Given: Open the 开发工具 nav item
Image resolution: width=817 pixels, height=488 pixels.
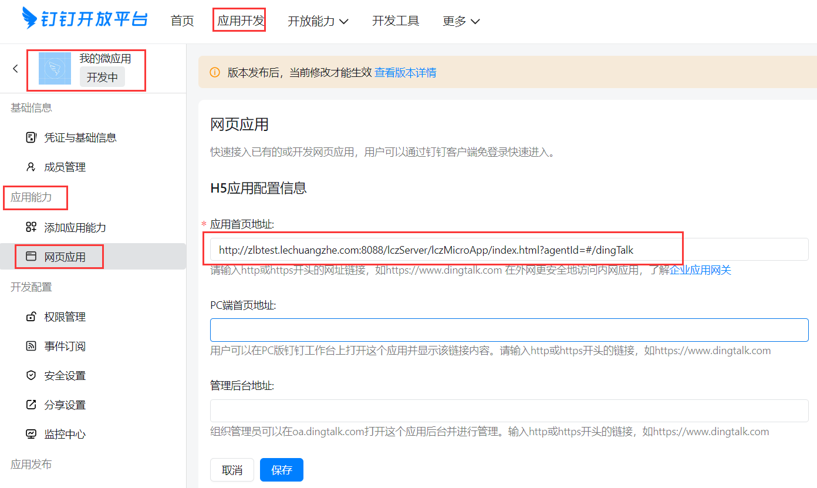Looking at the screenshot, I should tap(396, 21).
